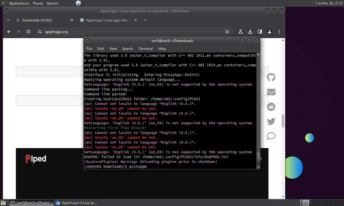Go forward in Chromium

coord(19,32)
